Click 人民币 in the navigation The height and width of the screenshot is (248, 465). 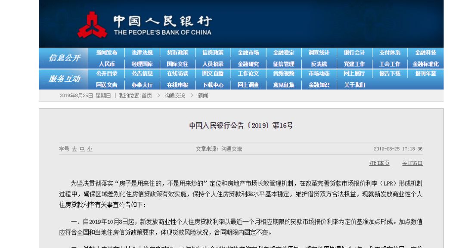[x=107, y=64]
